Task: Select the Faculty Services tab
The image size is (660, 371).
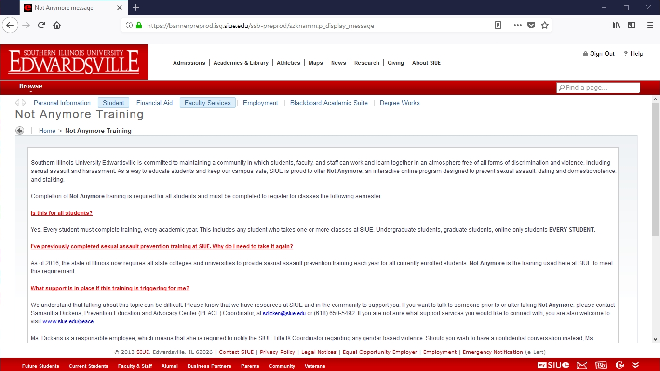Action: point(207,103)
